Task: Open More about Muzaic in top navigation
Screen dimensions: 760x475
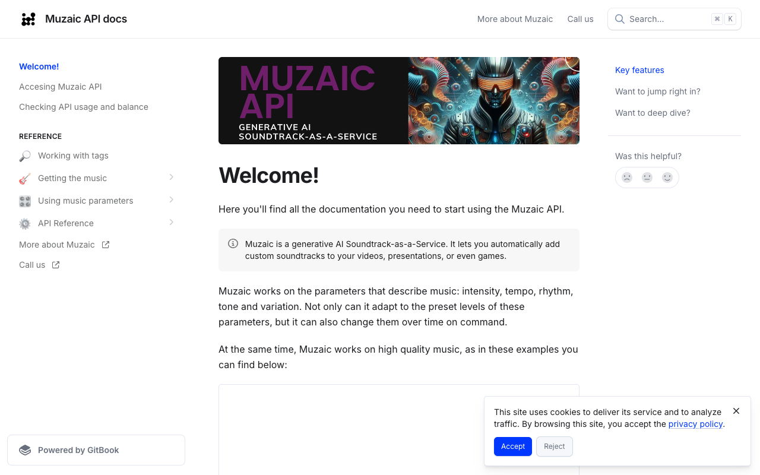Action: point(515,19)
